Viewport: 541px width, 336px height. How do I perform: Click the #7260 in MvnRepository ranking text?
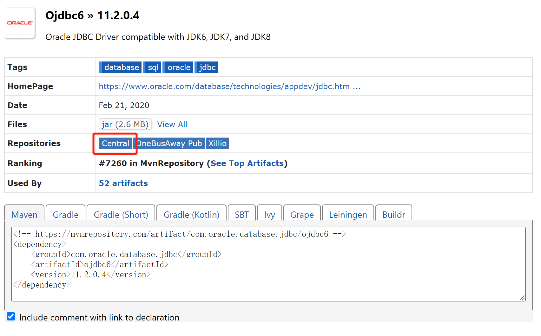point(151,163)
